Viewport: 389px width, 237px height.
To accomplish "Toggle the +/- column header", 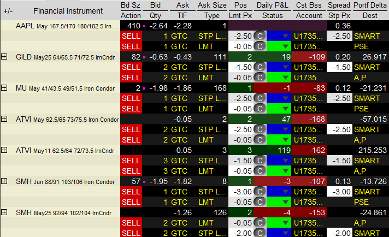I will click(x=8, y=11).
